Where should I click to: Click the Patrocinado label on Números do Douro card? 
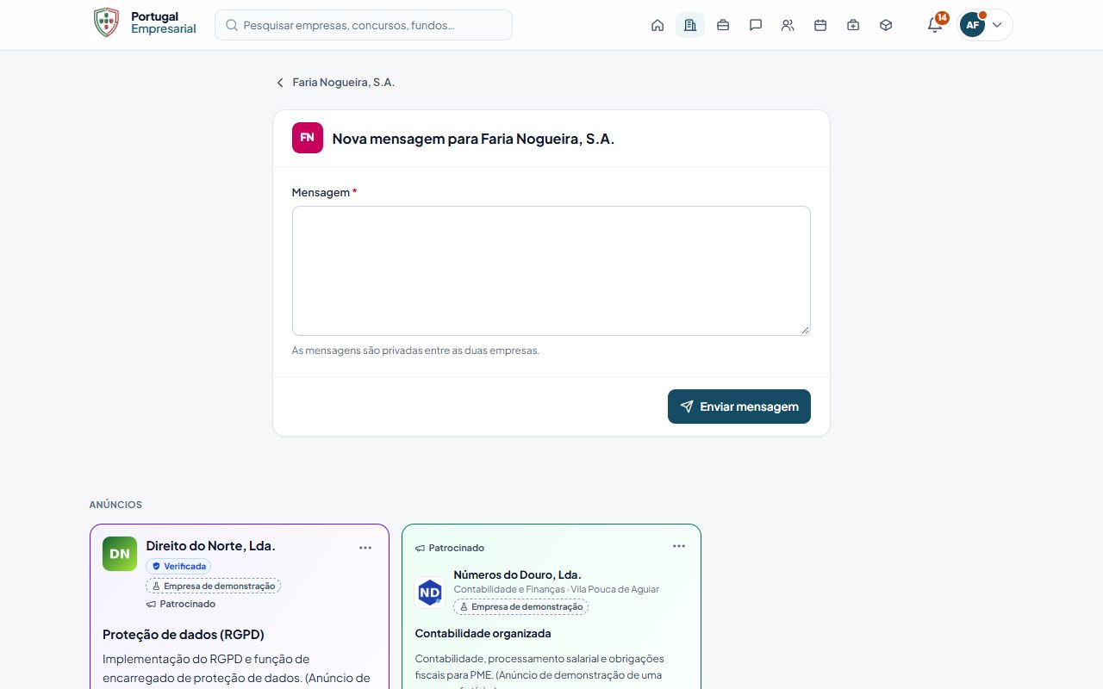(450, 548)
